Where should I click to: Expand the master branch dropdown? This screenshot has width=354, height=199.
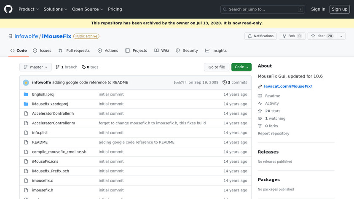[35, 67]
